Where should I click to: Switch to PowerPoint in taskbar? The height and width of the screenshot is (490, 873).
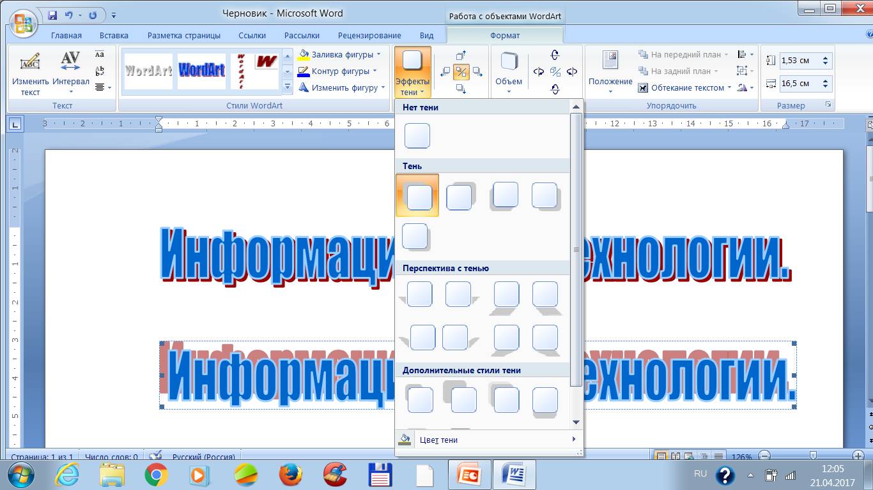[470, 475]
